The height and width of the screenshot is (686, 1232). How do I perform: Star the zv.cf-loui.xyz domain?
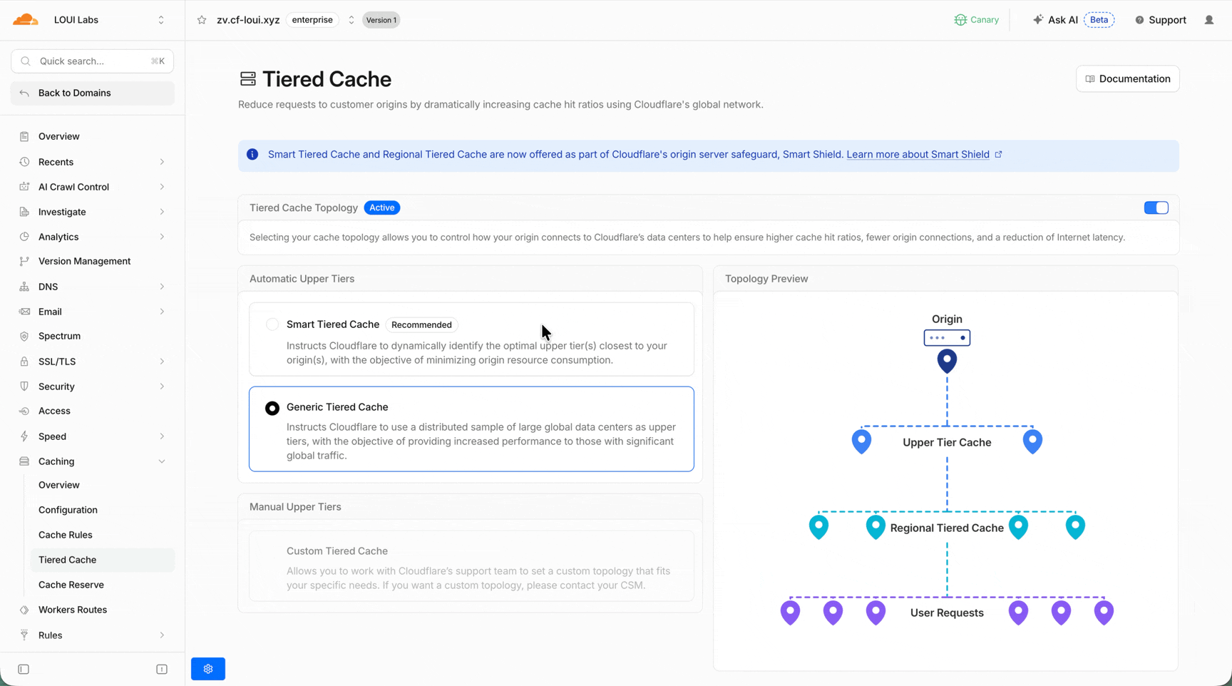pyautogui.click(x=202, y=20)
